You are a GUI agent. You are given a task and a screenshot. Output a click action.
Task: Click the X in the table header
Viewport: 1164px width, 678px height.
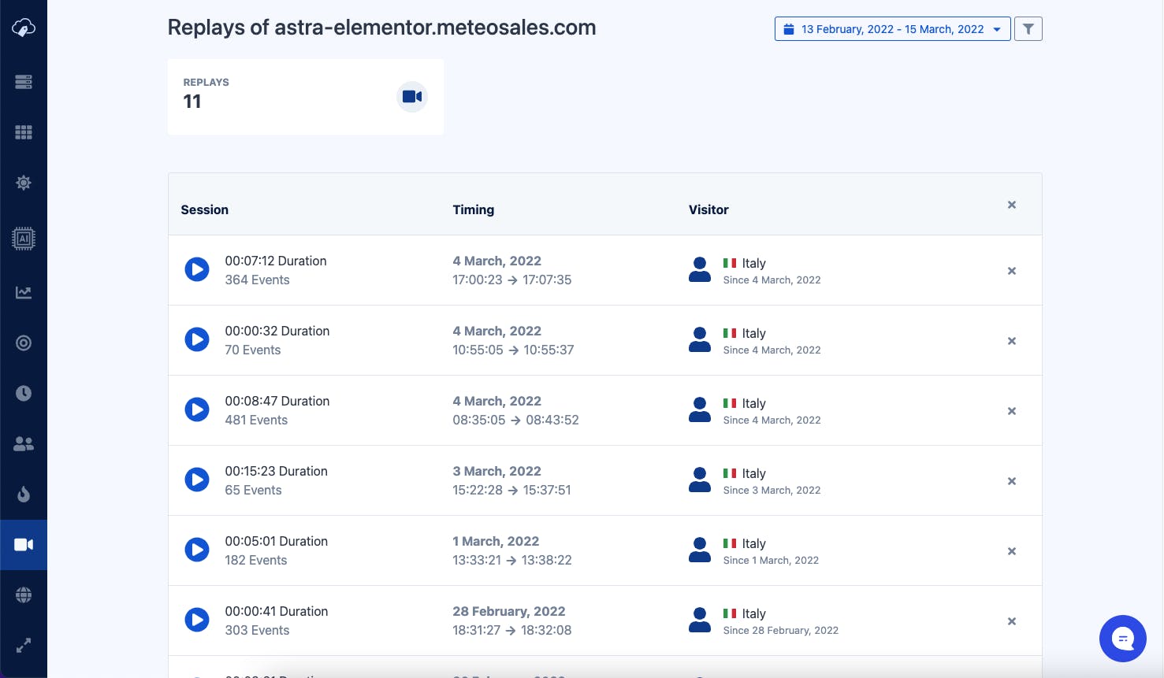point(1012,205)
